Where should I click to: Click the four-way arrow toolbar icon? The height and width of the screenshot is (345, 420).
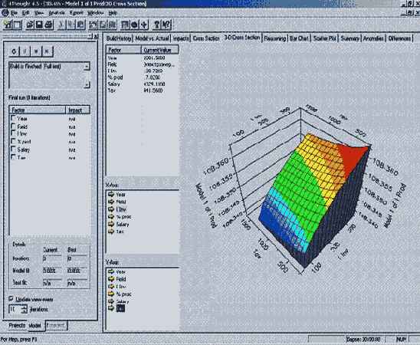pos(144,25)
